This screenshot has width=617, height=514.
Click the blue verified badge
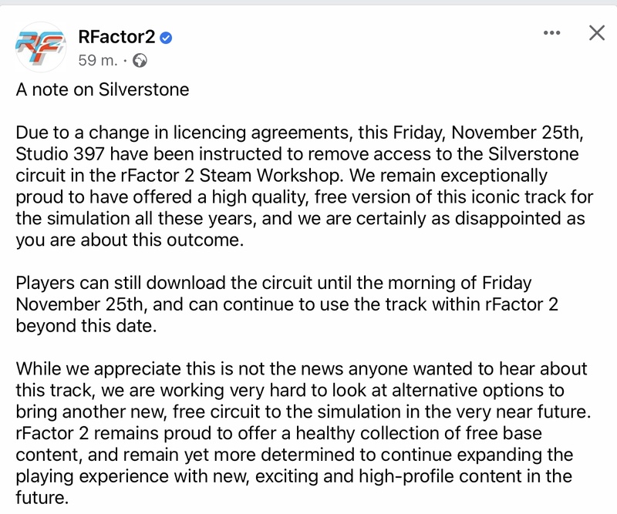coord(165,36)
